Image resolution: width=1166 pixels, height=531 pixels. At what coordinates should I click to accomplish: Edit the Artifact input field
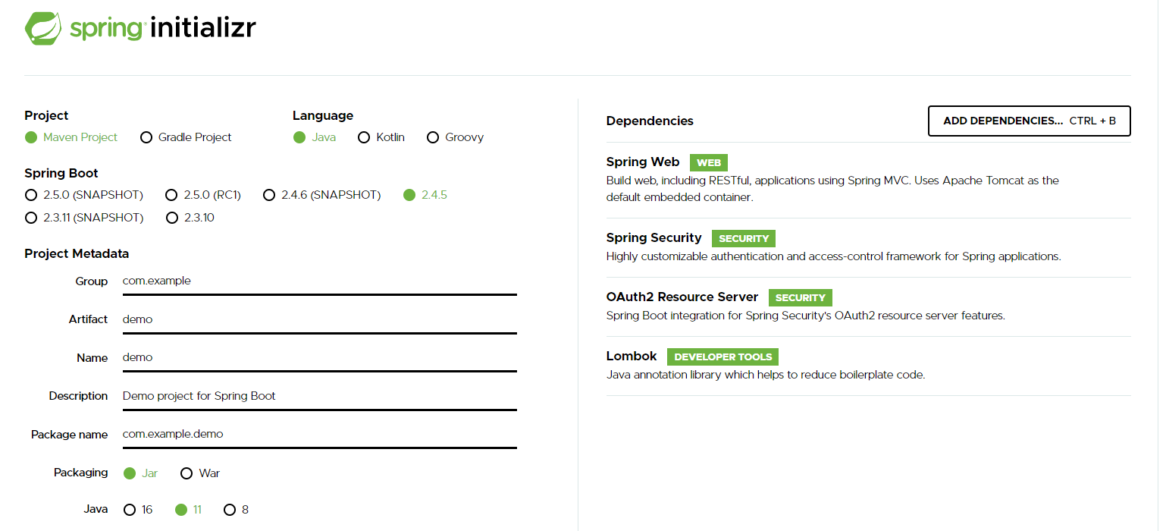pos(319,319)
